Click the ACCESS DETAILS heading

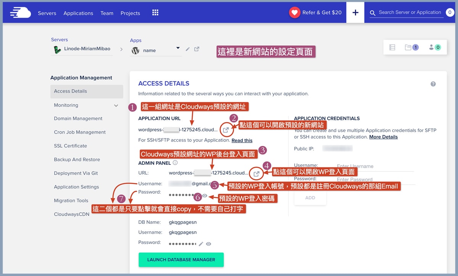[x=164, y=83]
